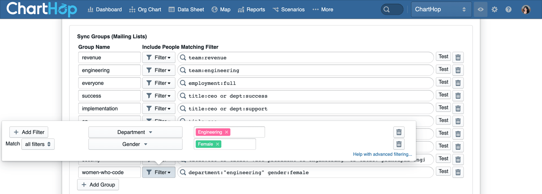Delete the implementation group
The image size is (542, 194).
(x=458, y=109)
